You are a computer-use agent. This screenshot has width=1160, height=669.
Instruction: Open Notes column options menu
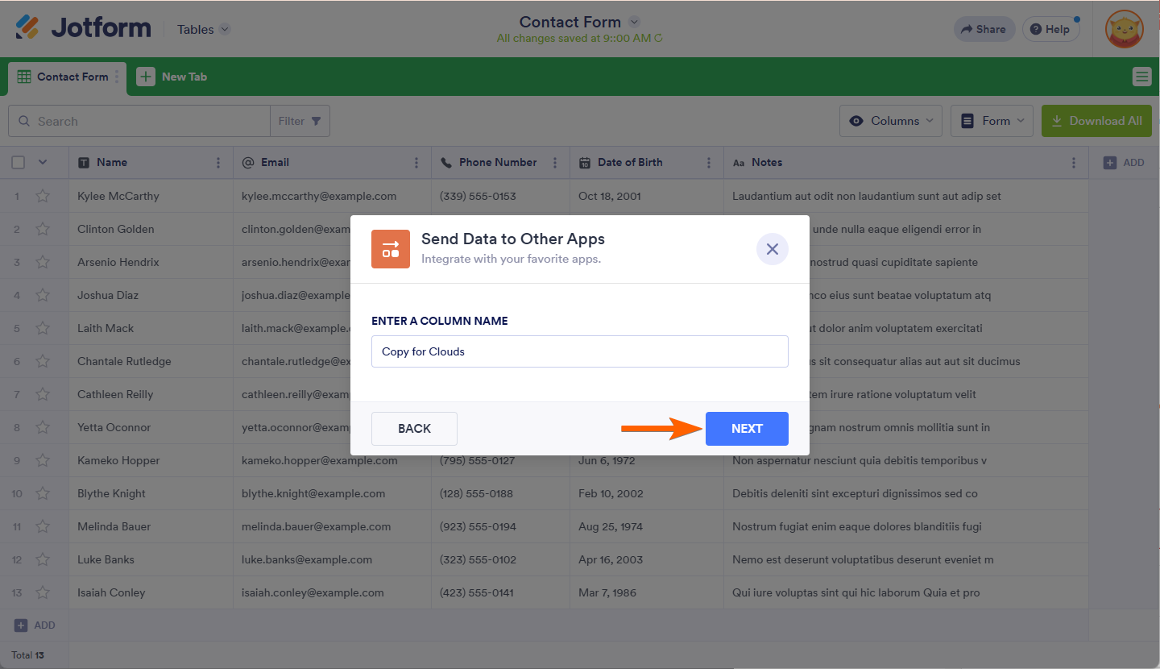(x=1074, y=163)
